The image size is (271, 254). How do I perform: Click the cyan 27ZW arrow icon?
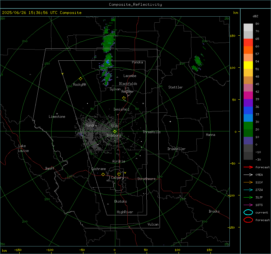point(248,190)
